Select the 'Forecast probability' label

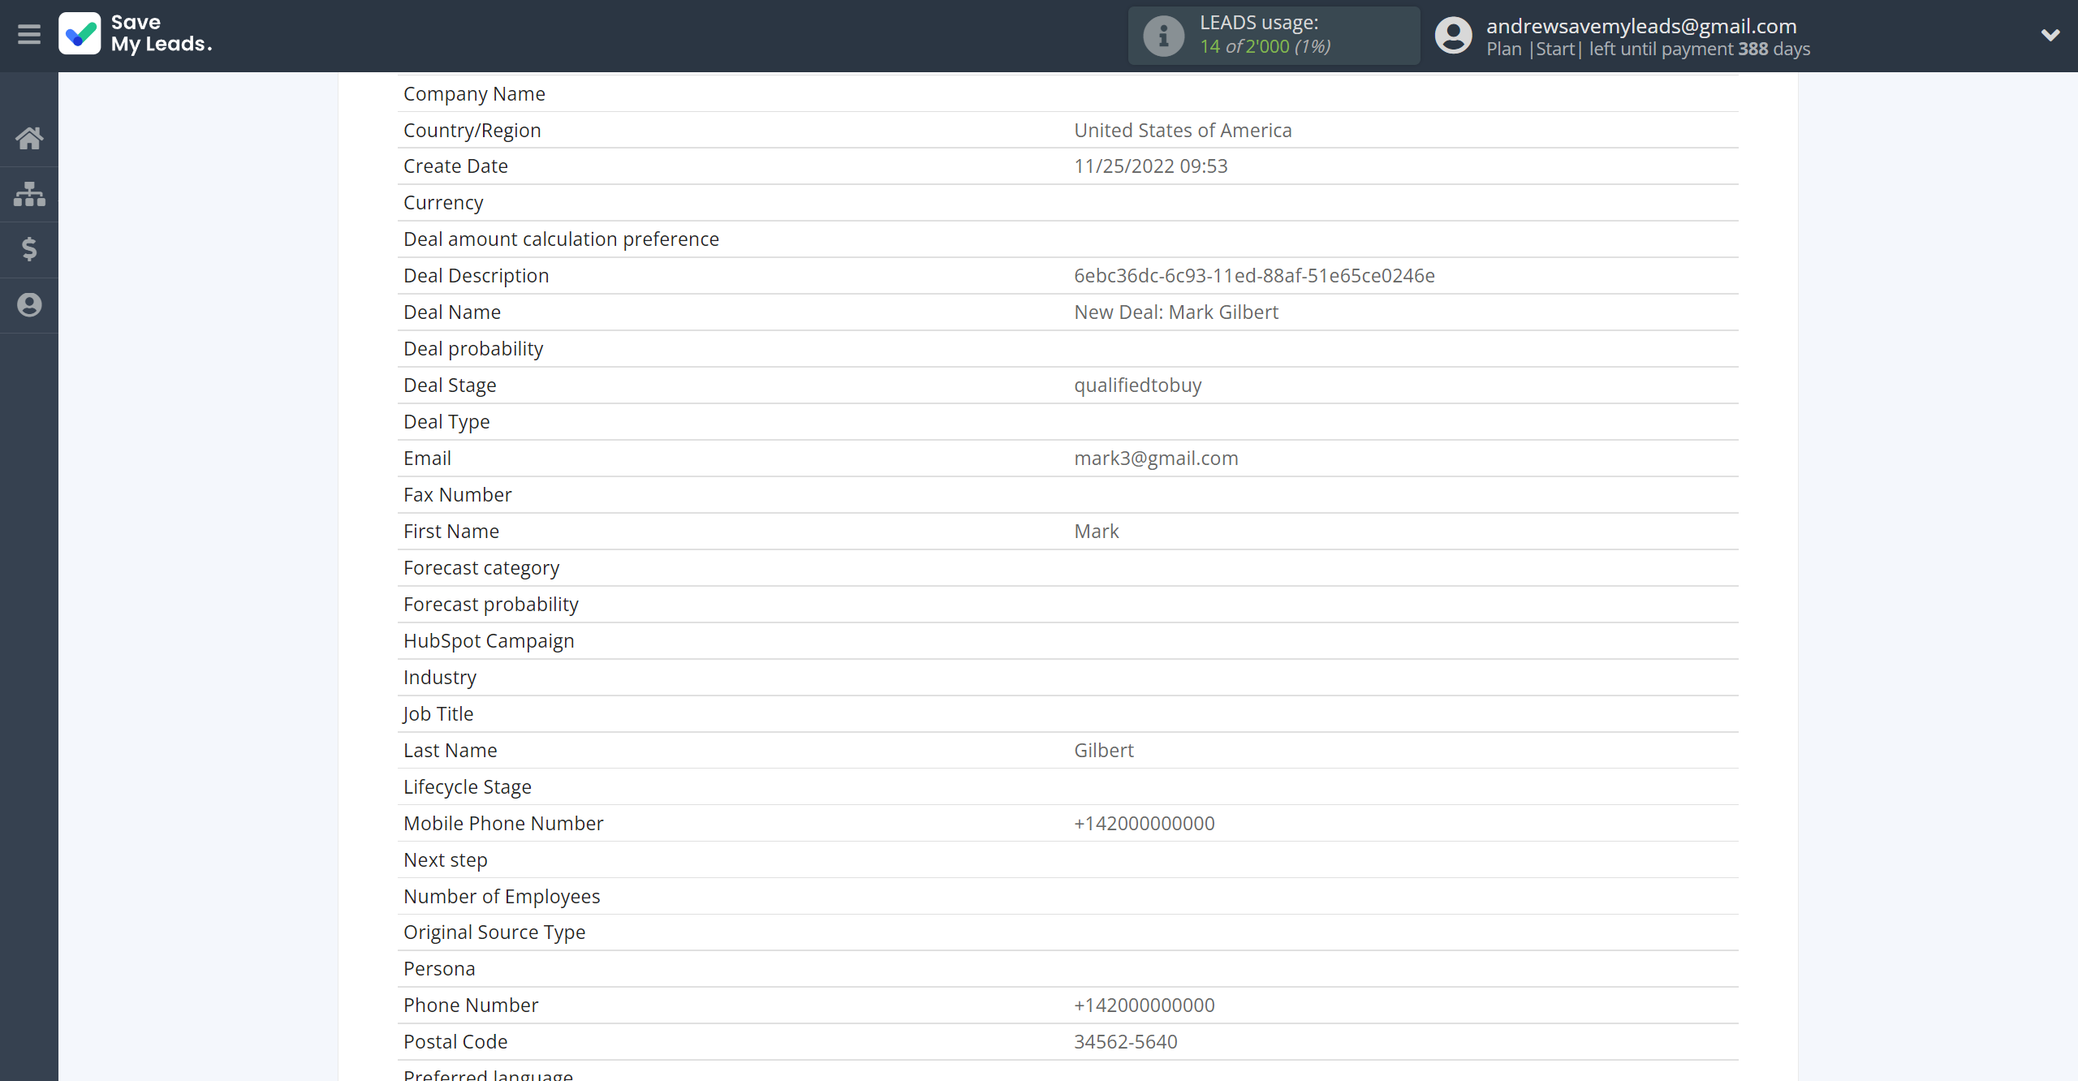point(491,605)
